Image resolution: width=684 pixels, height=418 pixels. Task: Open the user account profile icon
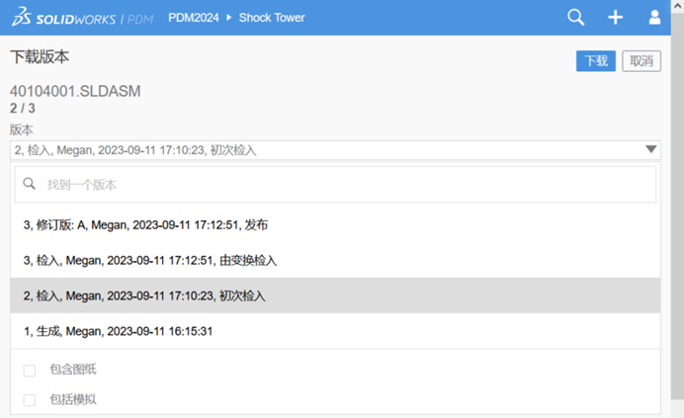coord(654,18)
